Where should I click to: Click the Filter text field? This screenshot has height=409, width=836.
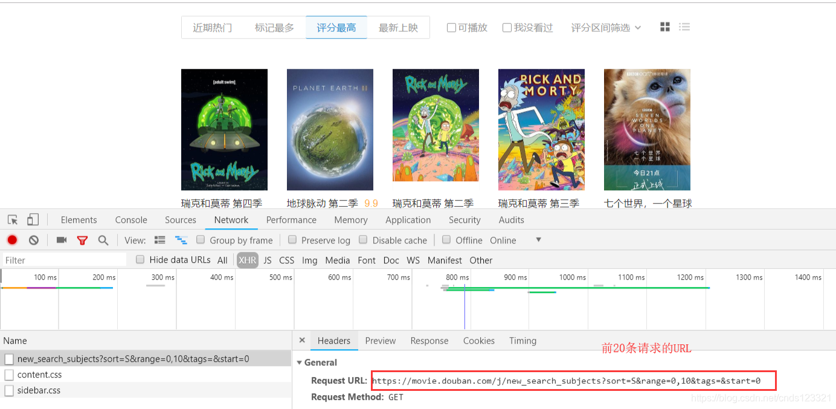pyautogui.click(x=65, y=260)
